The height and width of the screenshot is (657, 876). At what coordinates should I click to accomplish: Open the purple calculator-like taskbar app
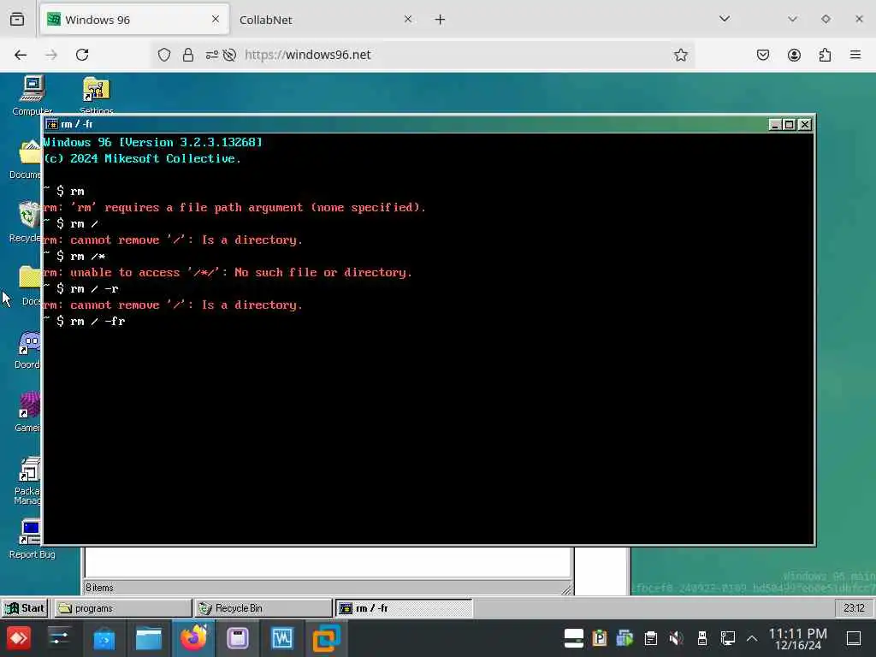(x=238, y=638)
